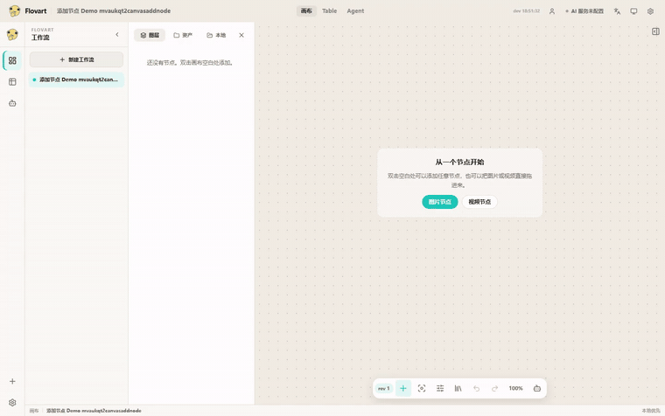Open the user account icon
The width and height of the screenshot is (665, 416).
pyautogui.click(x=552, y=11)
